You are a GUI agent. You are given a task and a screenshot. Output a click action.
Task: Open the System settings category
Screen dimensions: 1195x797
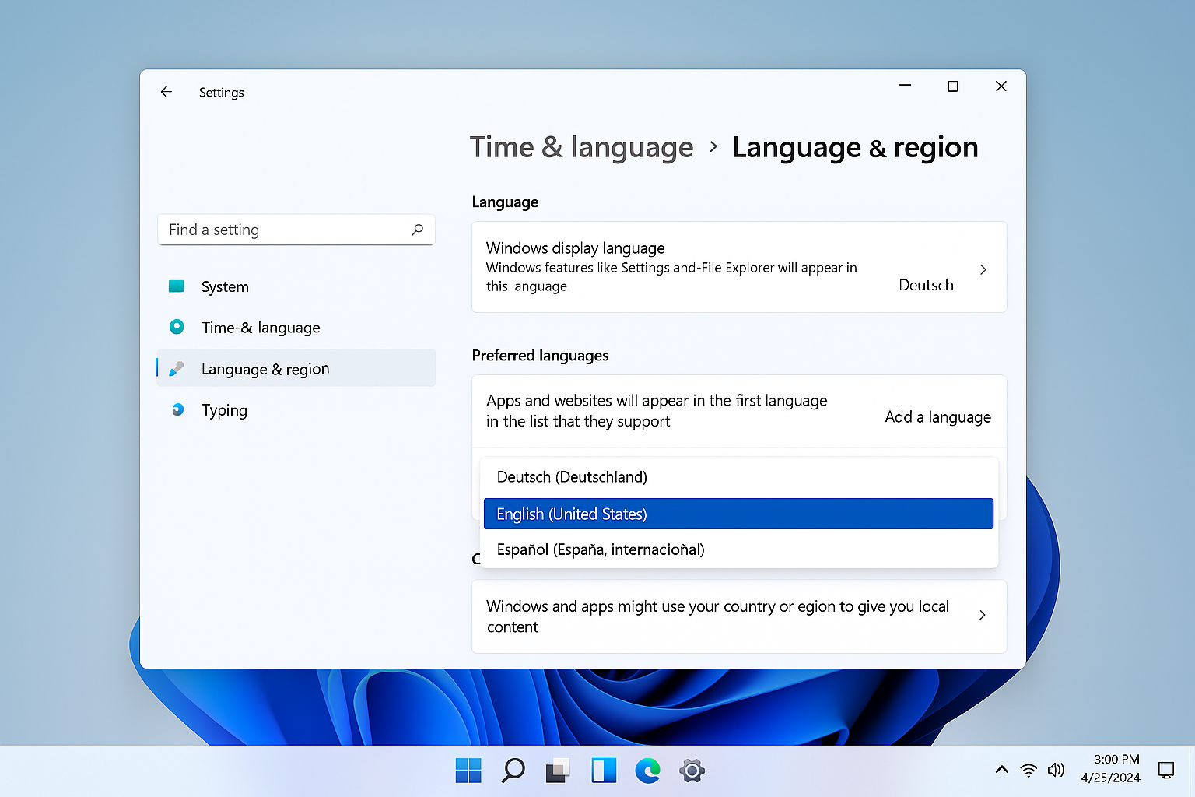click(296, 286)
